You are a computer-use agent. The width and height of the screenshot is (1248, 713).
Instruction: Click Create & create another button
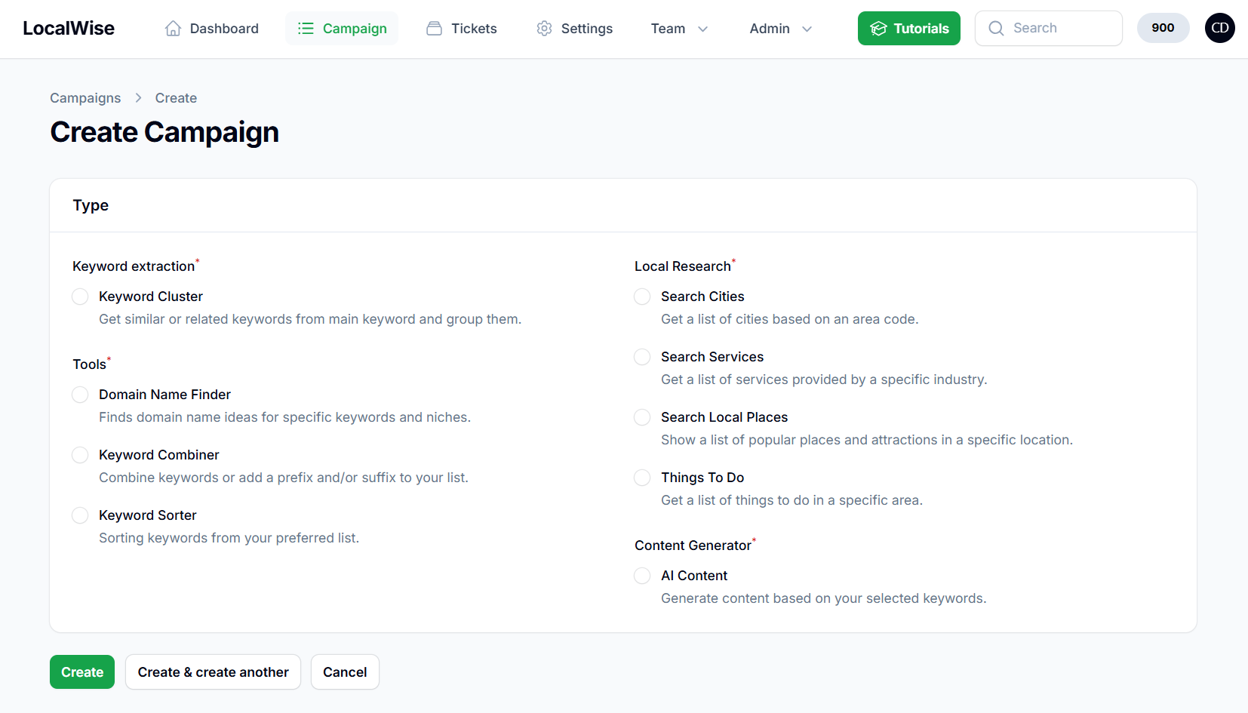coord(213,672)
